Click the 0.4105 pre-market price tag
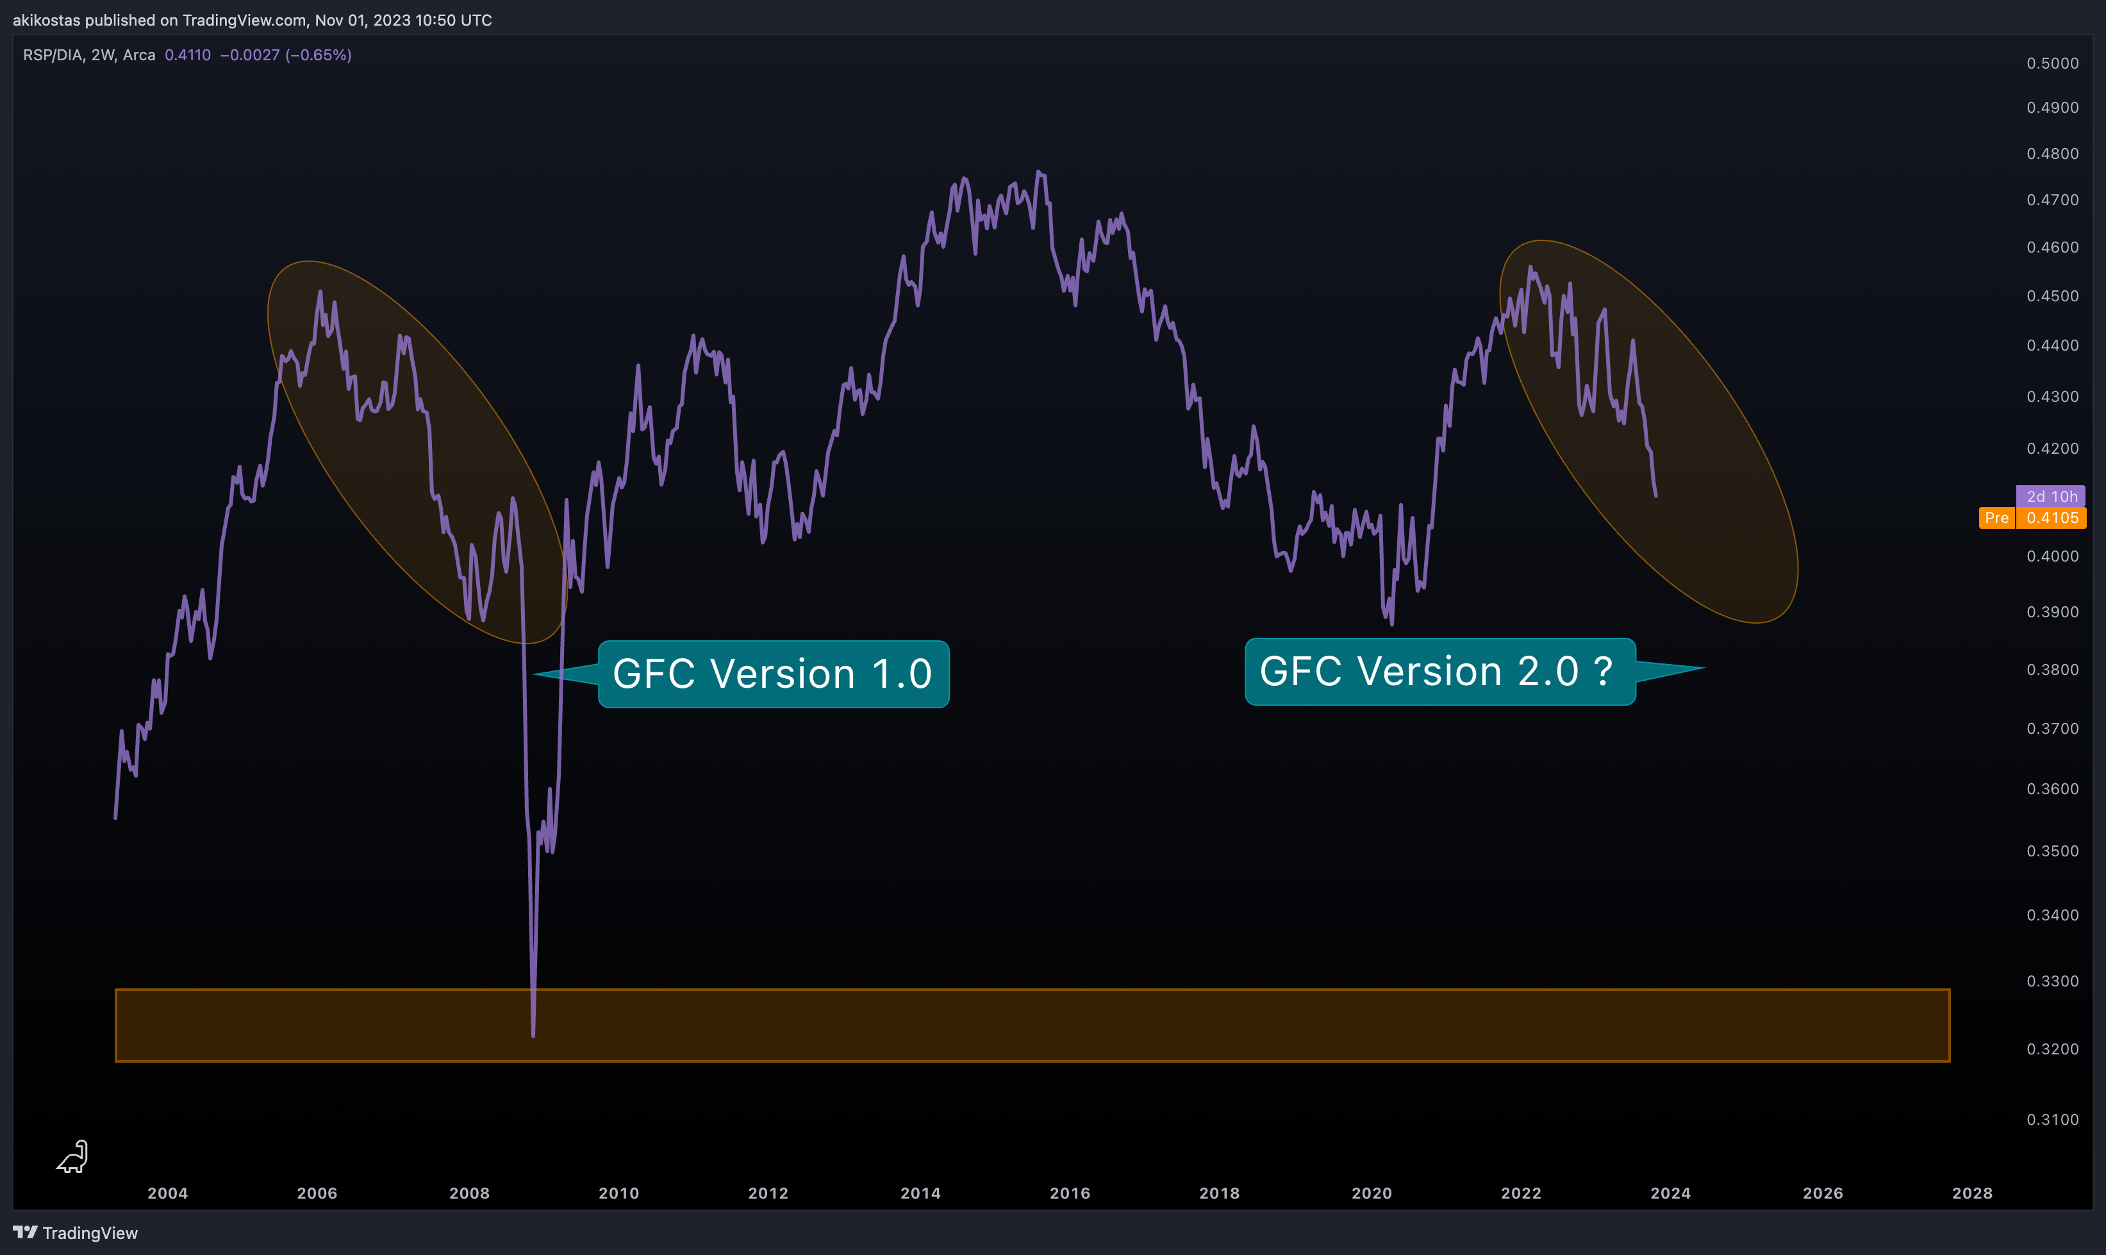Screen dimensions: 2106x1255 (x=2052, y=517)
